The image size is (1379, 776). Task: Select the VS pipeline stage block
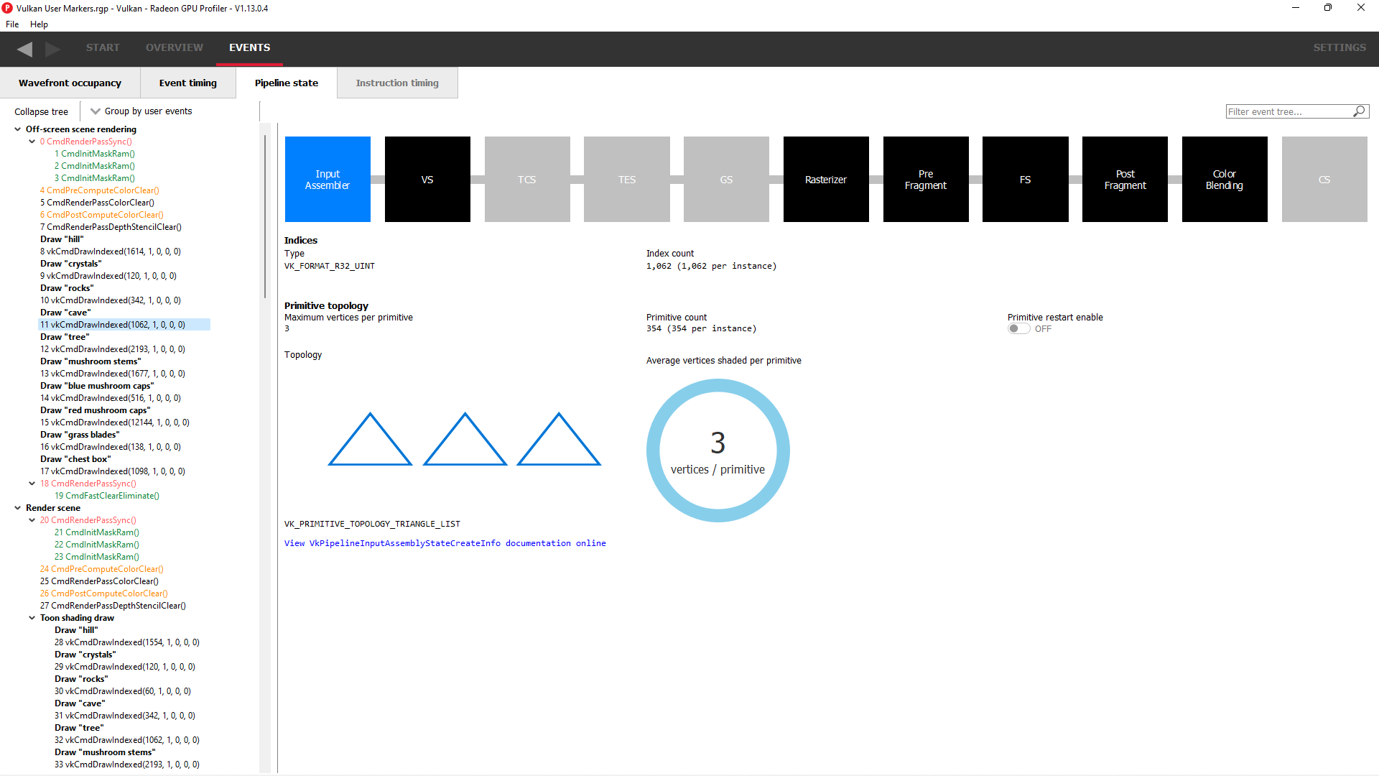point(427,180)
